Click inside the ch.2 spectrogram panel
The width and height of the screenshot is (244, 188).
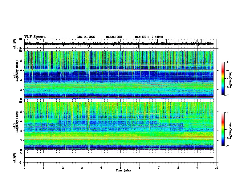[119, 126]
